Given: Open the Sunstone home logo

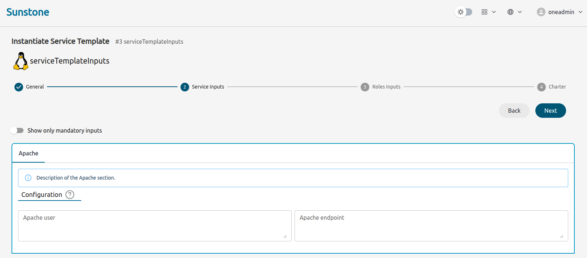Looking at the screenshot, I should coord(28,12).
